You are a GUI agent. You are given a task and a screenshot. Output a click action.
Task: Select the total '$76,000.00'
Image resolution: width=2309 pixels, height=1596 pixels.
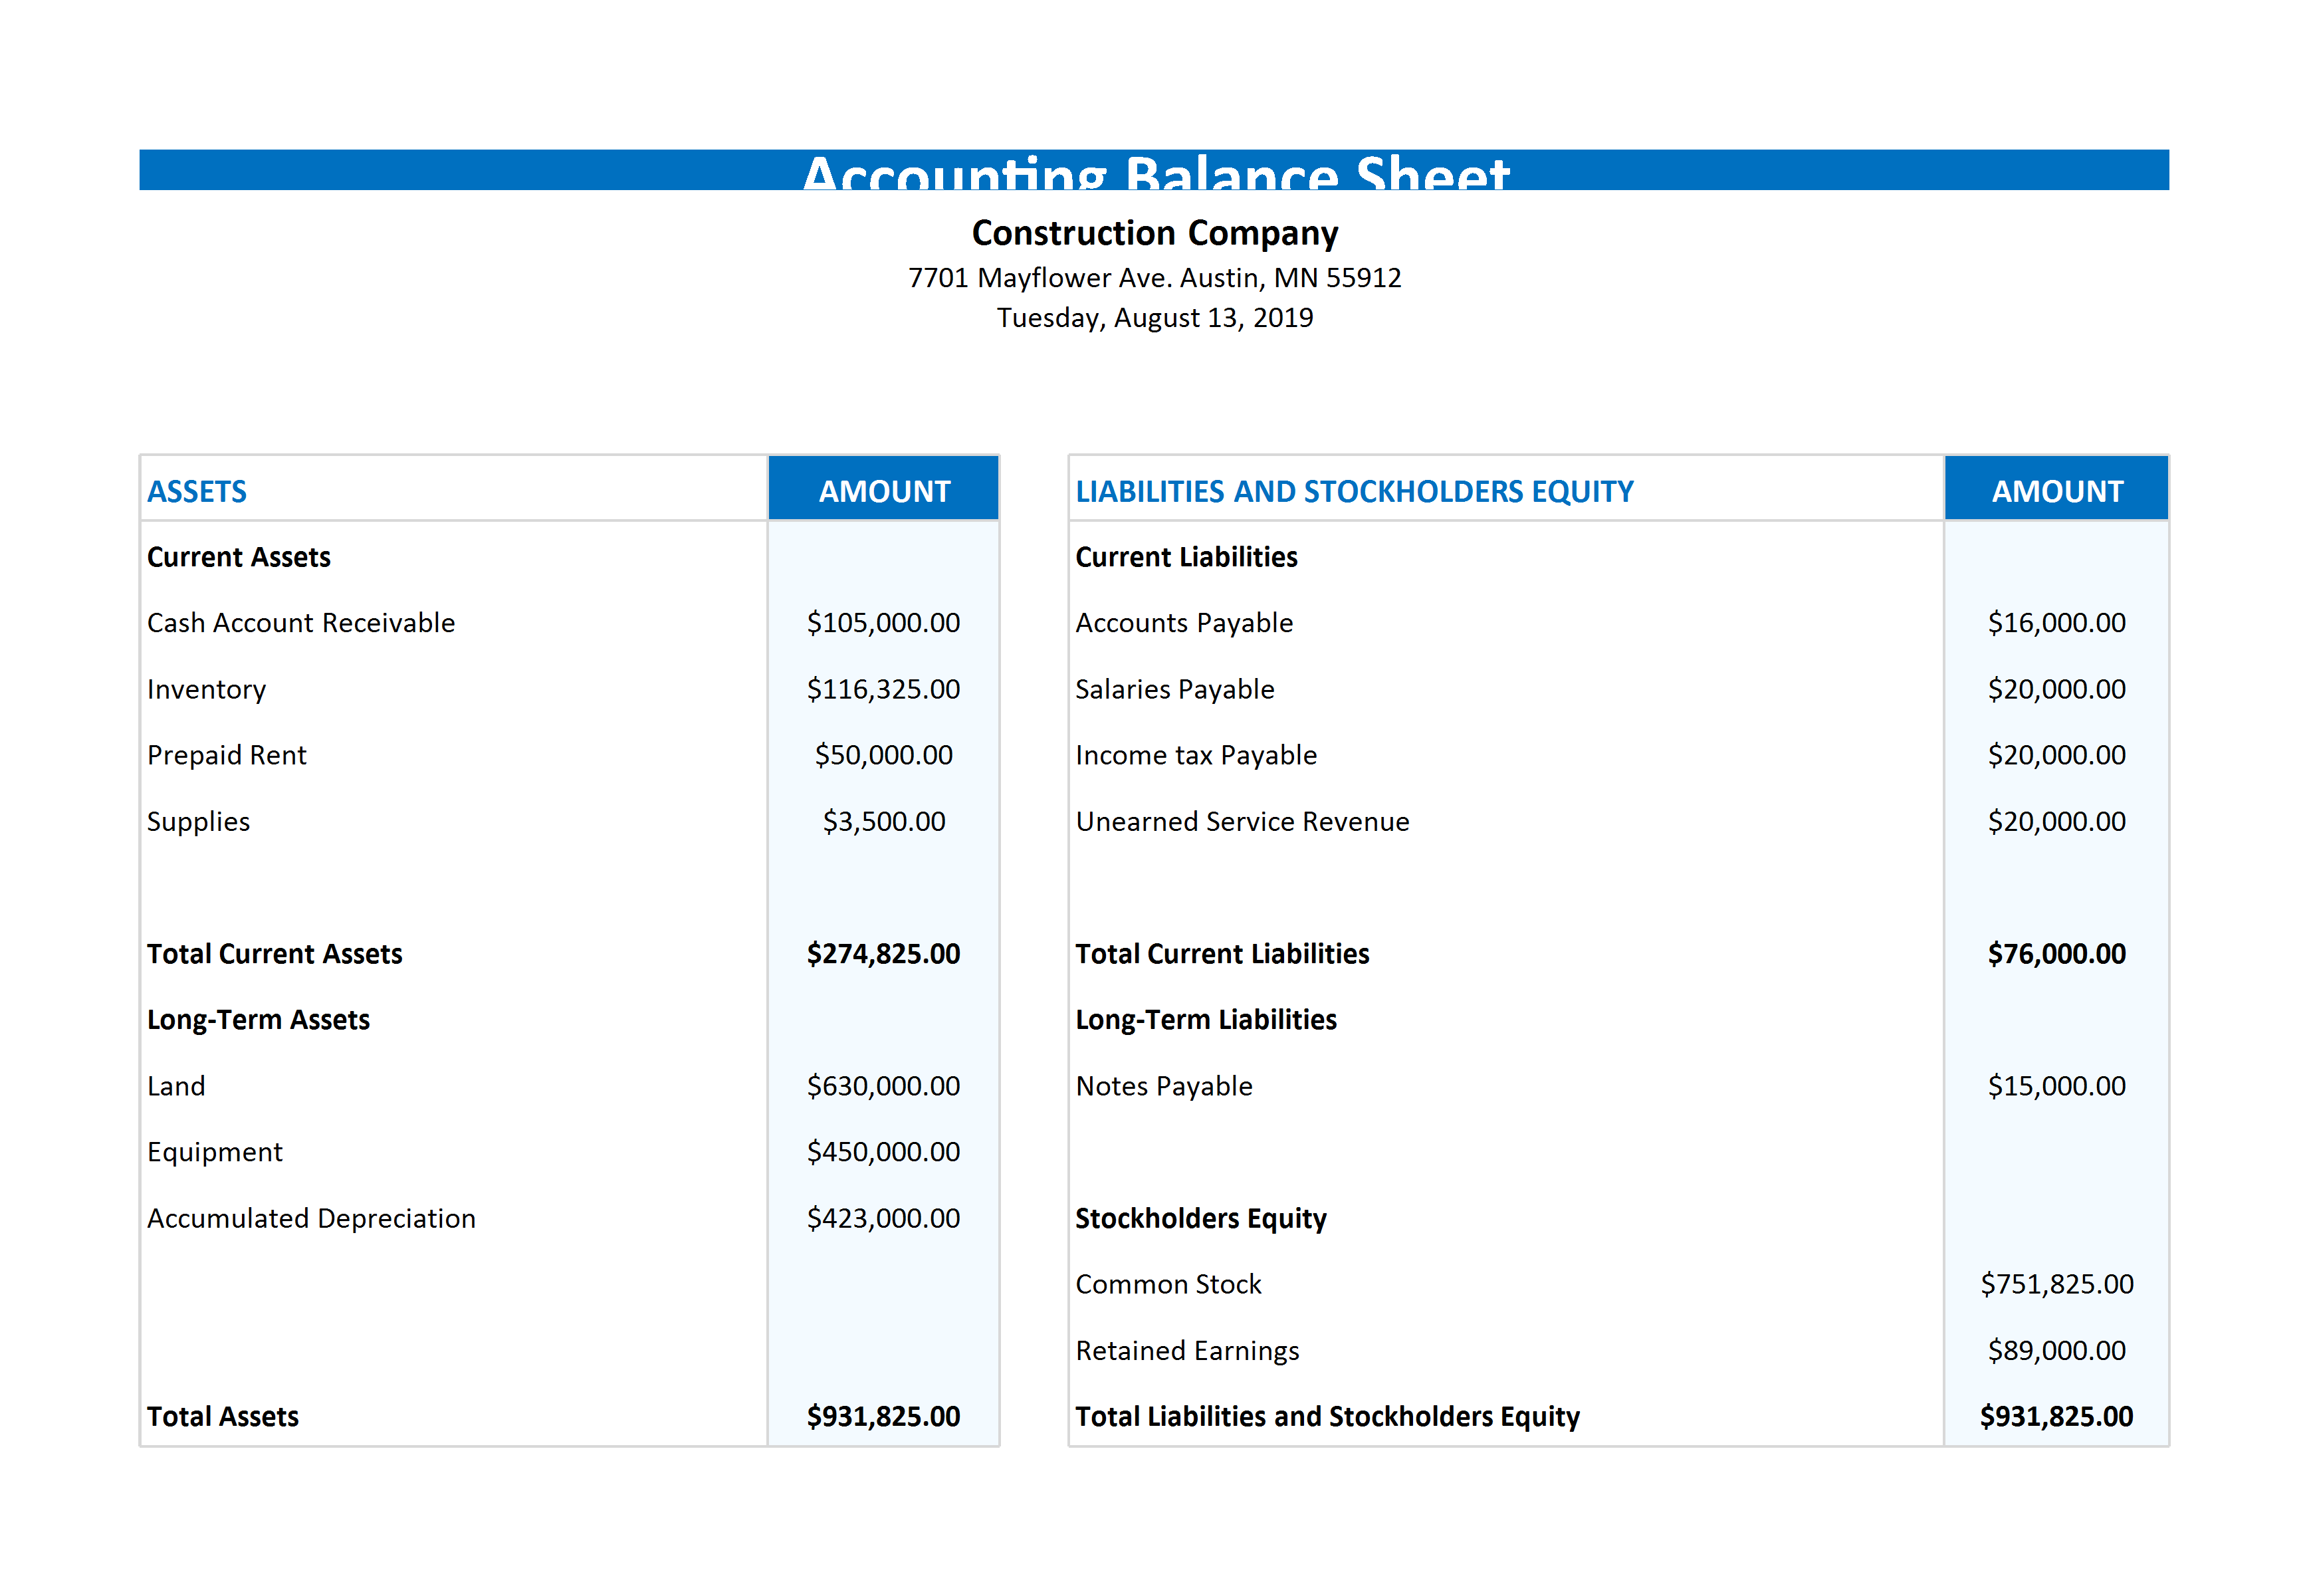(2057, 954)
